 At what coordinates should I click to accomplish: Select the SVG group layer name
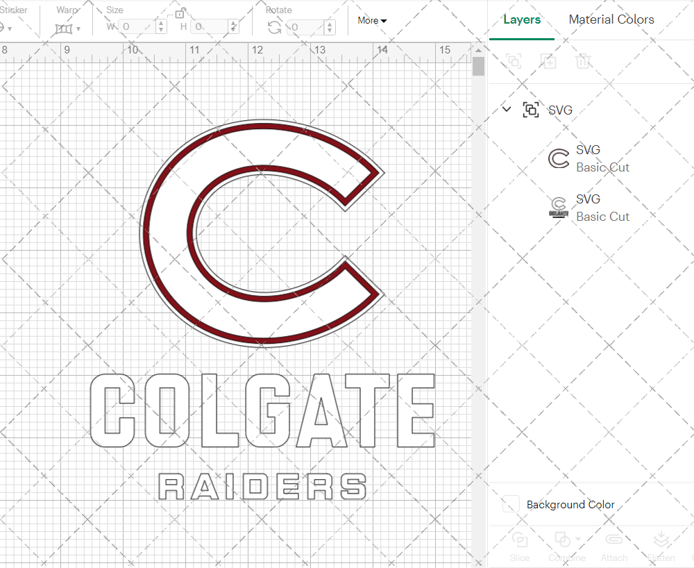(x=560, y=110)
